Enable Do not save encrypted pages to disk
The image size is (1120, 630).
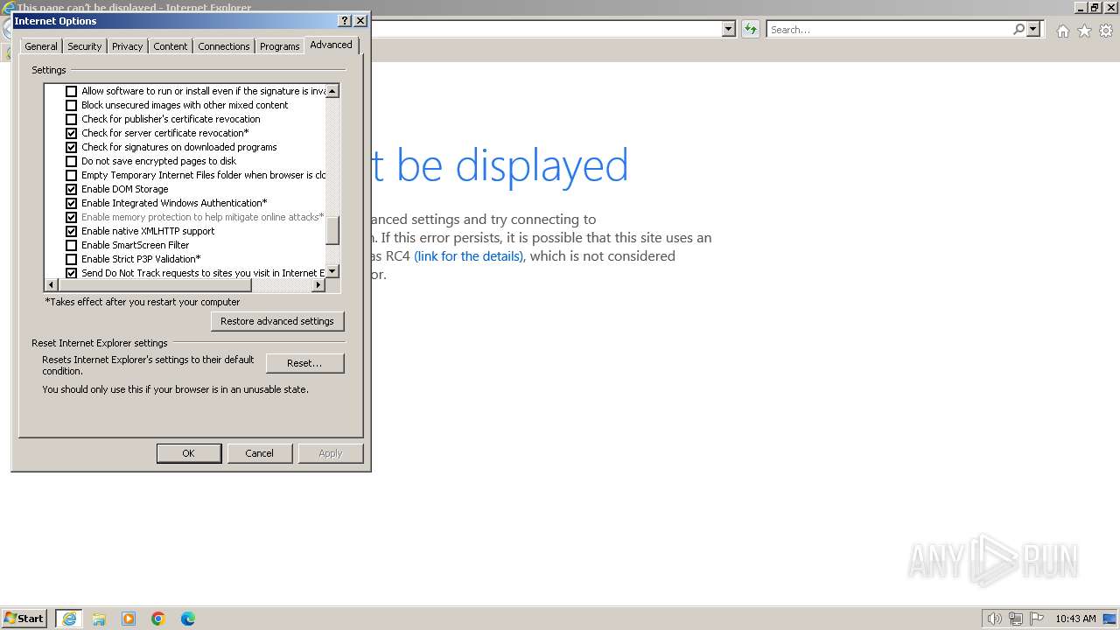click(x=72, y=161)
